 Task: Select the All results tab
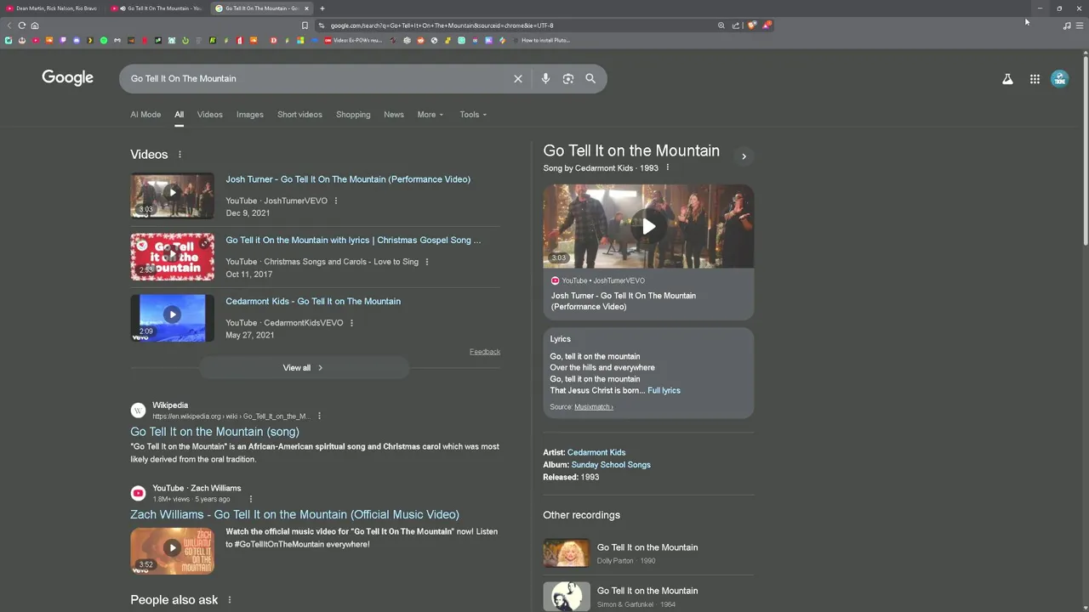coord(179,115)
